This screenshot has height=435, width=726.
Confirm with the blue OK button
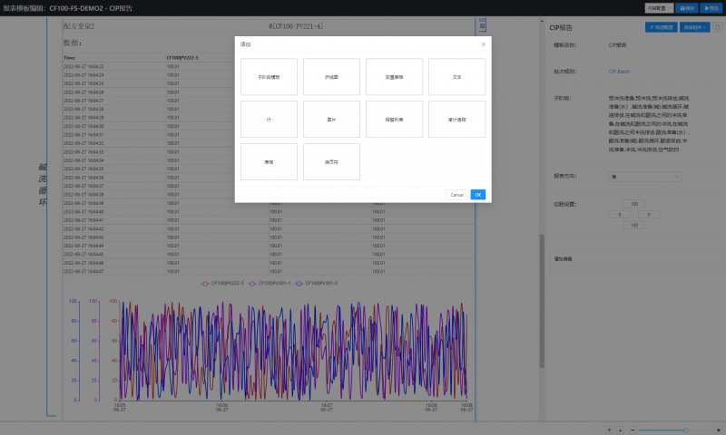(x=478, y=195)
